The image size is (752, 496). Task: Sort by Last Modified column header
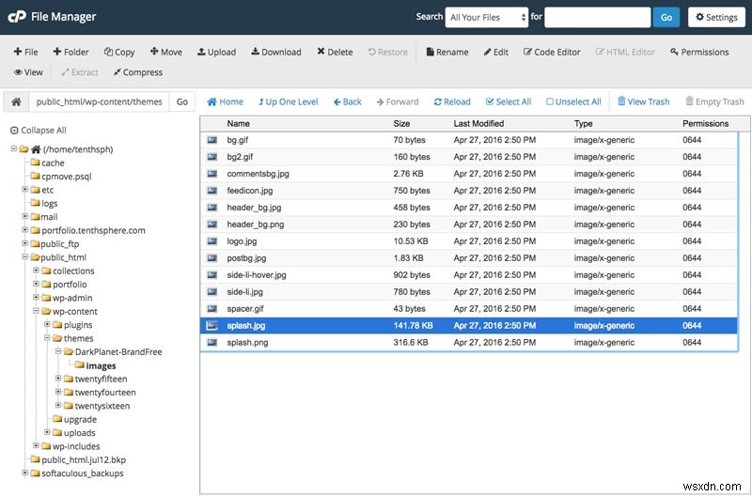tap(478, 124)
